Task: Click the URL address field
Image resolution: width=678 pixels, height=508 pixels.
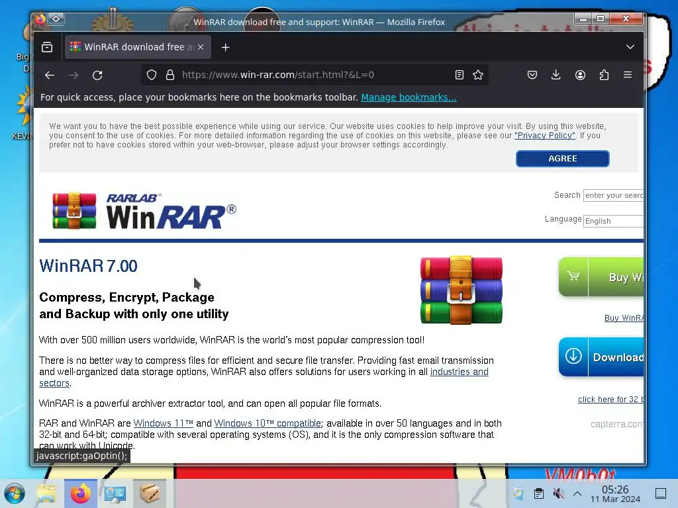Action: coord(315,75)
